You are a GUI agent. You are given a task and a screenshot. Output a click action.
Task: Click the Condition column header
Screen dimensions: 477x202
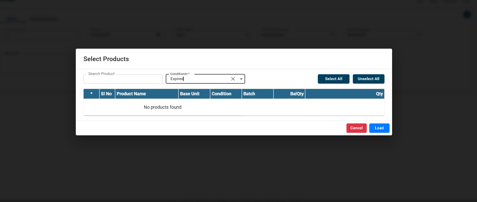coord(221,94)
